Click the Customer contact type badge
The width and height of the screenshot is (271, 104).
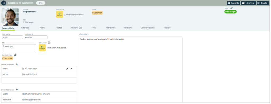[7, 58]
